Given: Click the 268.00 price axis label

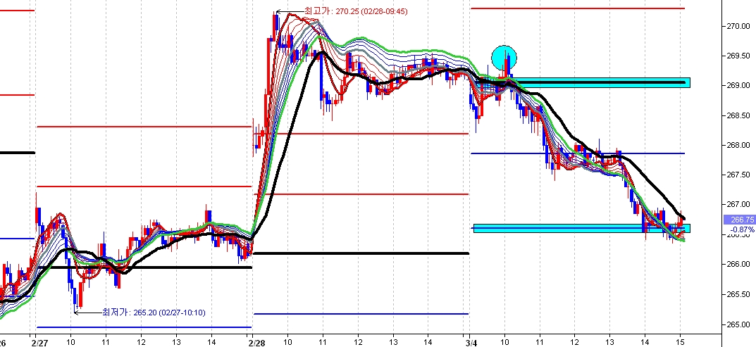Looking at the screenshot, I should pyautogui.click(x=738, y=145).
